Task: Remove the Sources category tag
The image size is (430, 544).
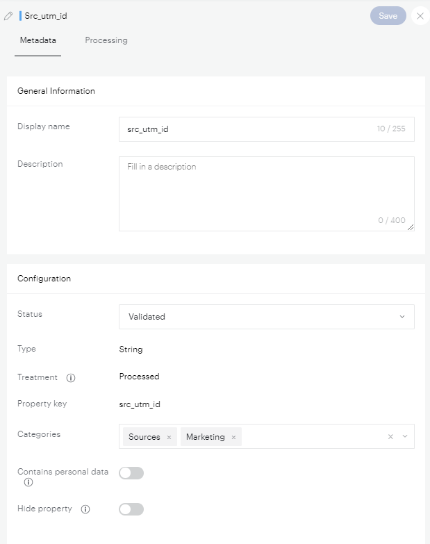Action: pyautogui.click(x=169, y=437)
